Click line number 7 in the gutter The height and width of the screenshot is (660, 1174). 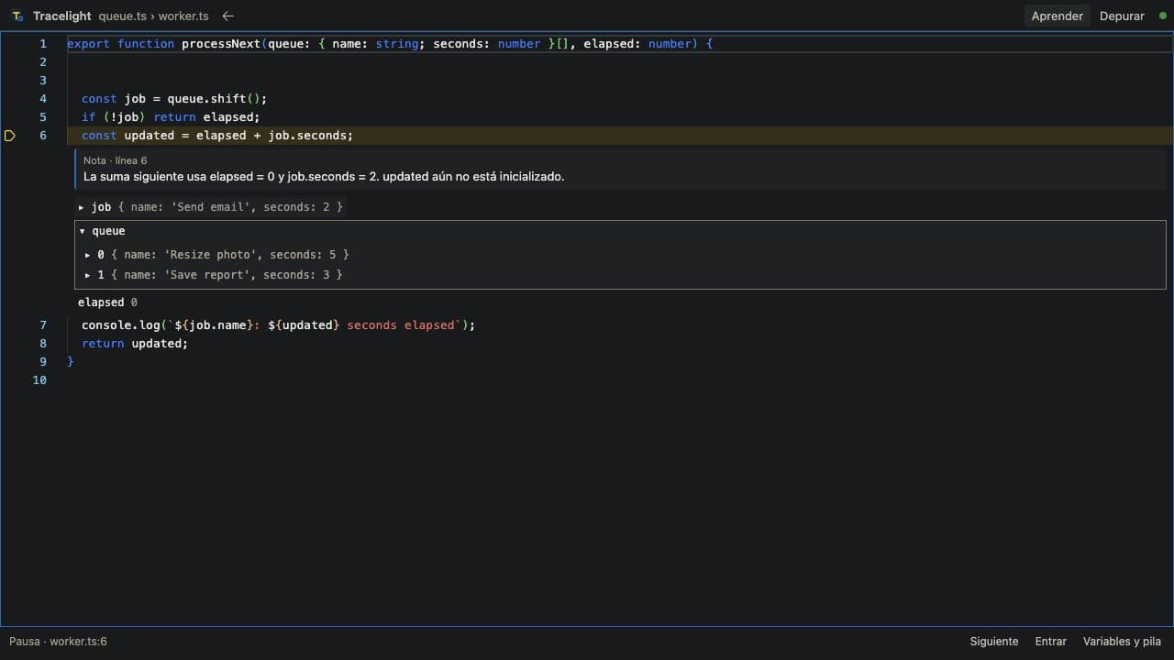[x=42, y=325]
